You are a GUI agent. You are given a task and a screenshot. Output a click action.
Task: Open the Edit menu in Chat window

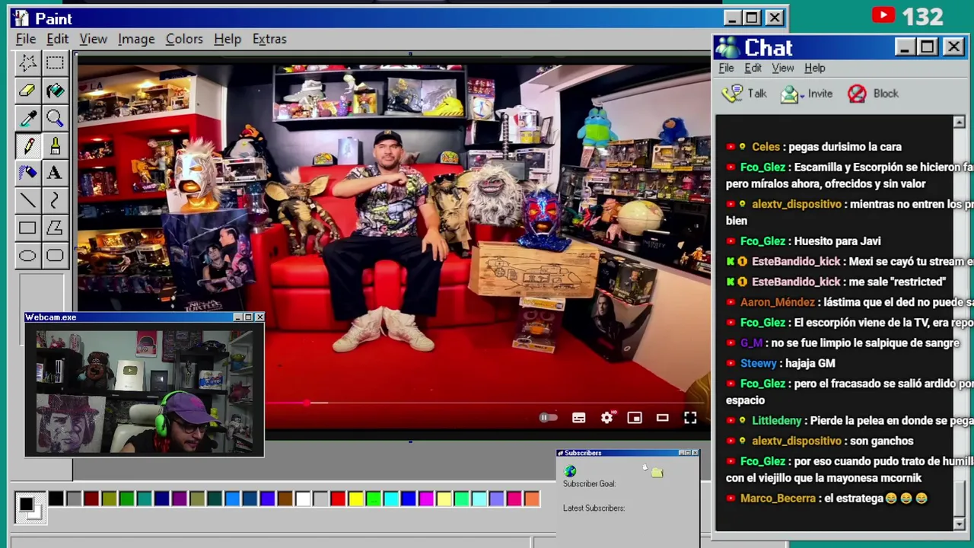coord(753,68)
